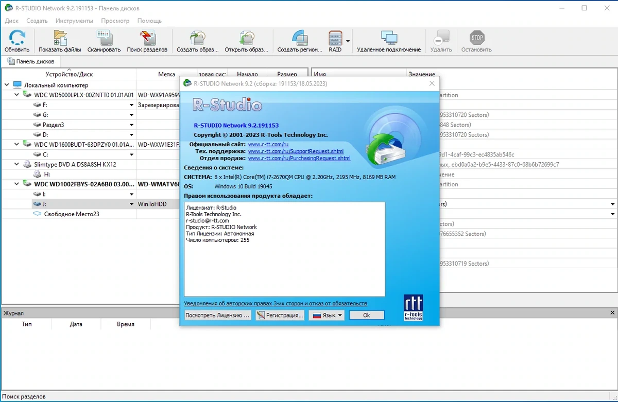Click Открыть образ toolbar icon
The width and height of the screenshot is (618, 402).
(x=246, y=38)
